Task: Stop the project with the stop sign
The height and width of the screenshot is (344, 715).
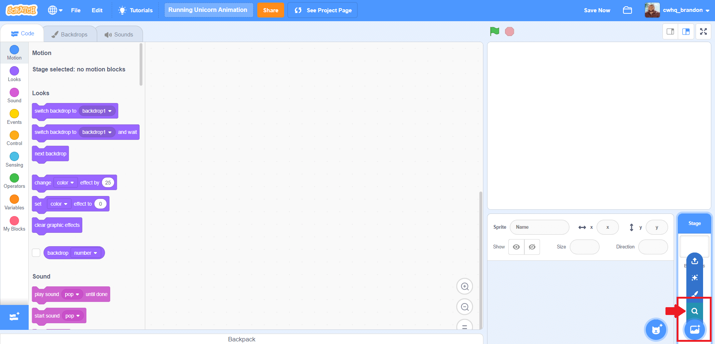Action: coord(509,31)
